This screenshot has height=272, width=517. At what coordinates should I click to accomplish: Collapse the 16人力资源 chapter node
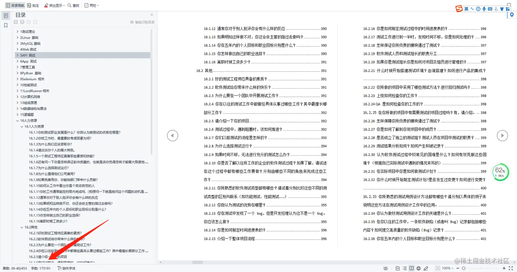[x=17, y=120]
